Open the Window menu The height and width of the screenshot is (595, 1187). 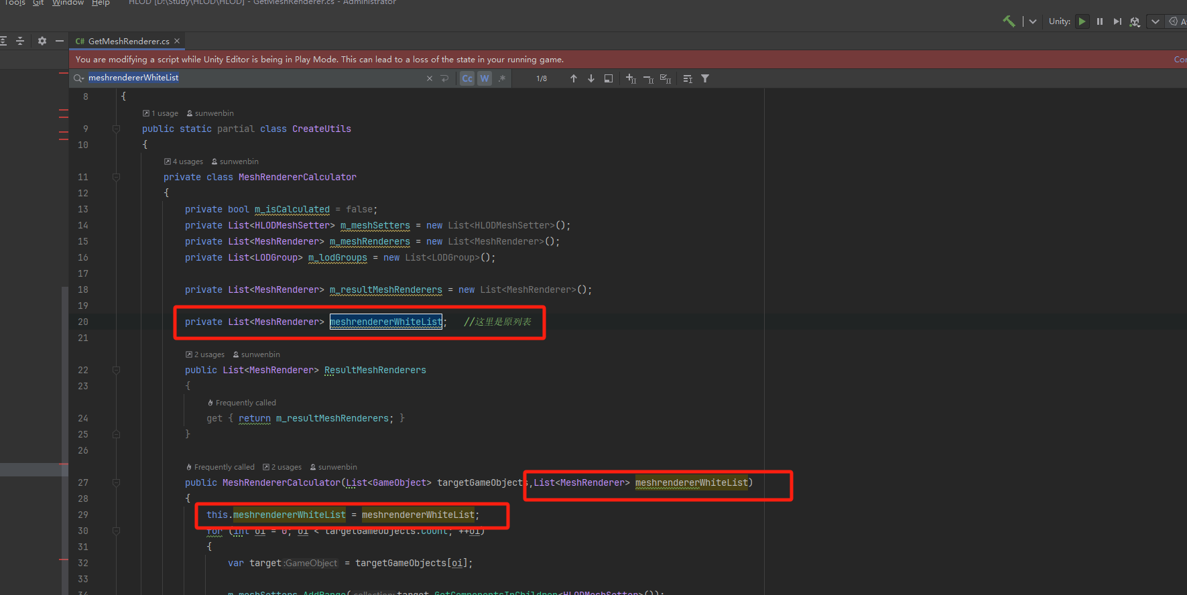68,3
